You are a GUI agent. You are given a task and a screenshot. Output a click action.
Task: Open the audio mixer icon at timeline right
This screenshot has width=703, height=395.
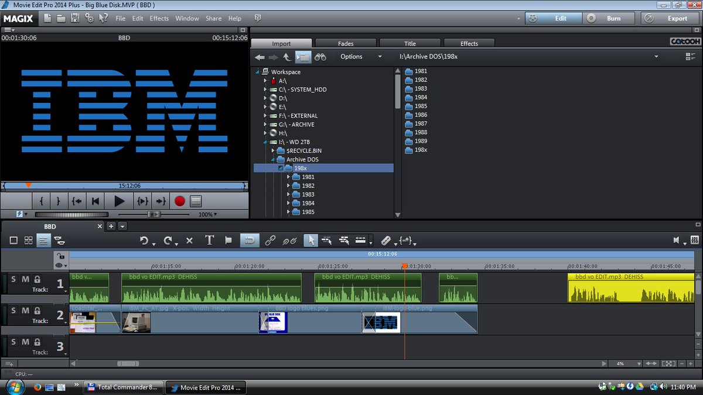[695, 240]
